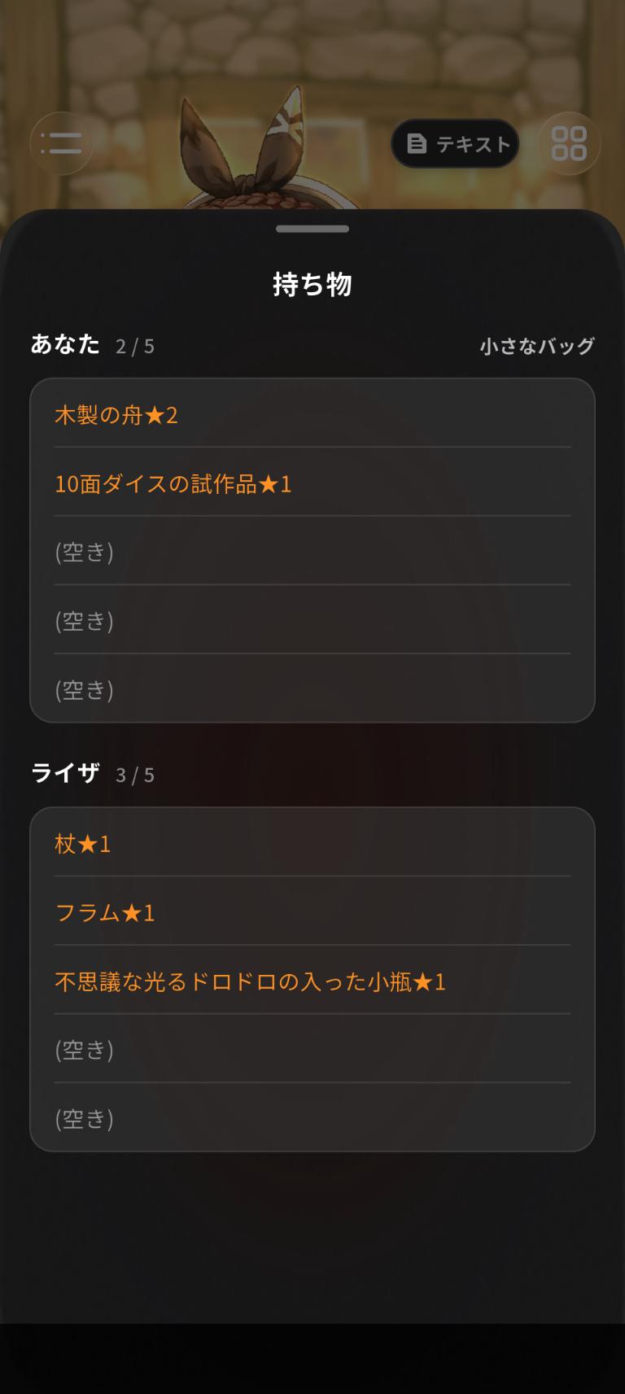625x1394 pixels.
Task: Click the テキスト document button
Action: [x=456, y=144]
